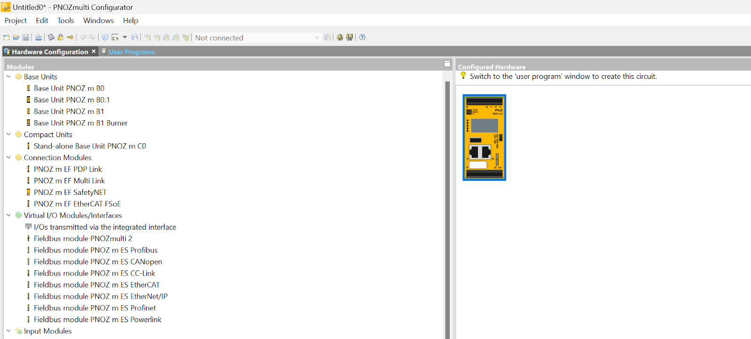This screenshot has height=339, width=751.
Task: Click the padlock icon in toolbar
Action: point(61,37)
